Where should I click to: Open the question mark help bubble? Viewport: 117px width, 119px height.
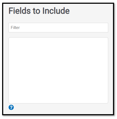[11, 107]
